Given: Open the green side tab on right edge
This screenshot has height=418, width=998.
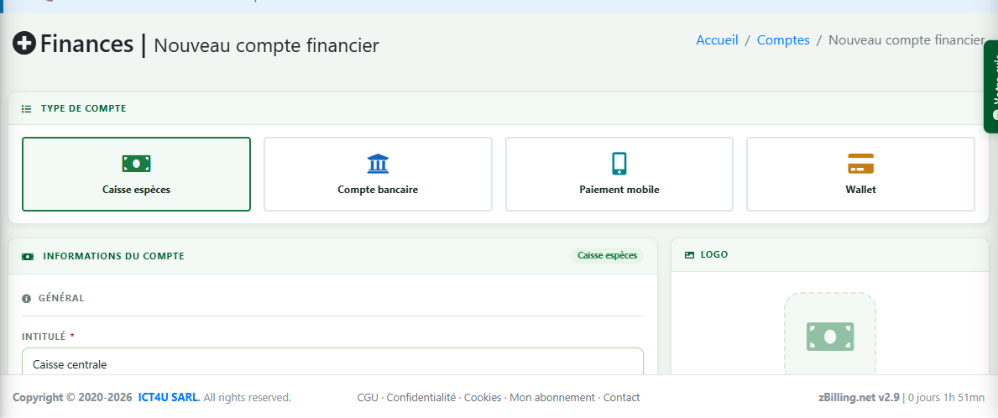Looking at the screenshot, I should pyautogui.click(x=991, y=86).
